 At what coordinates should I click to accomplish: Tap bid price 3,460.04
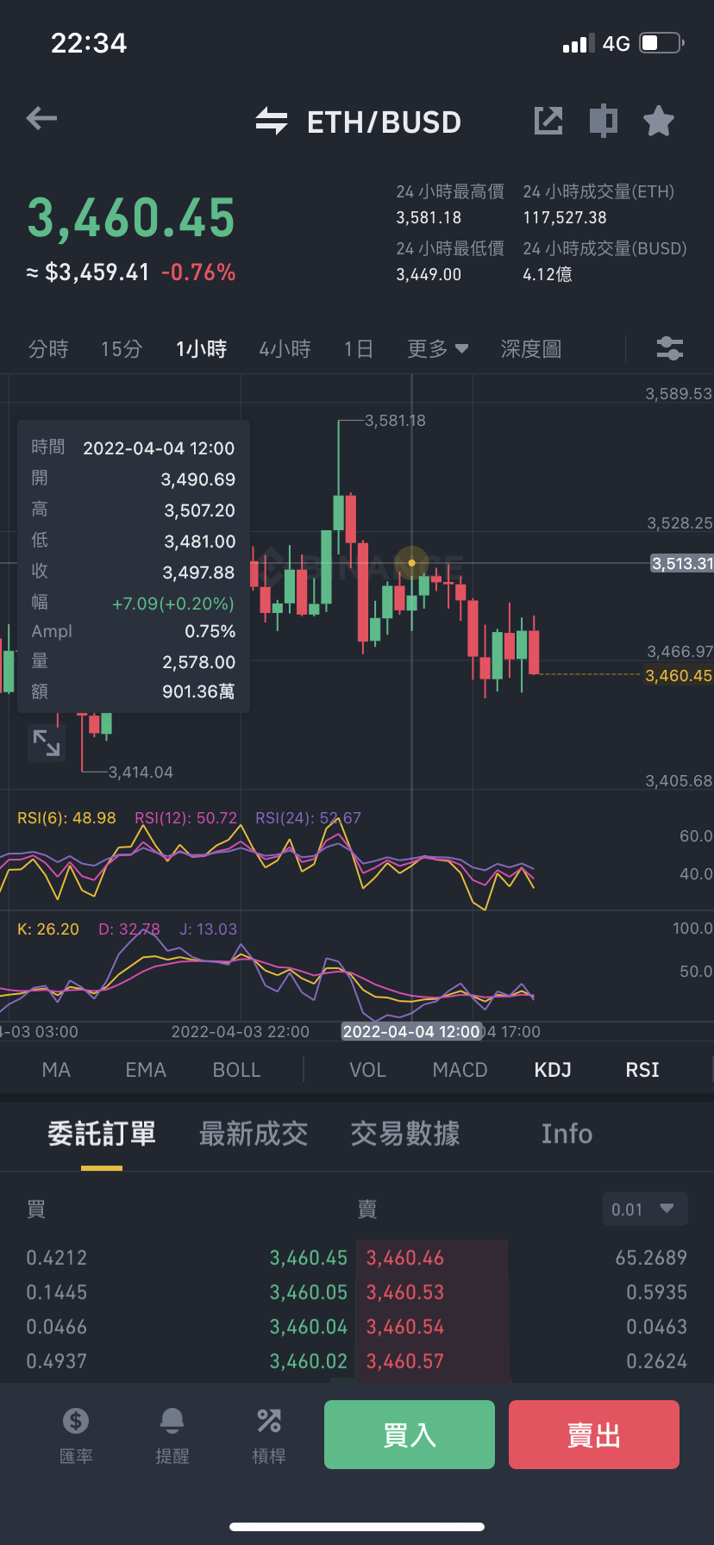(309, 1327)
